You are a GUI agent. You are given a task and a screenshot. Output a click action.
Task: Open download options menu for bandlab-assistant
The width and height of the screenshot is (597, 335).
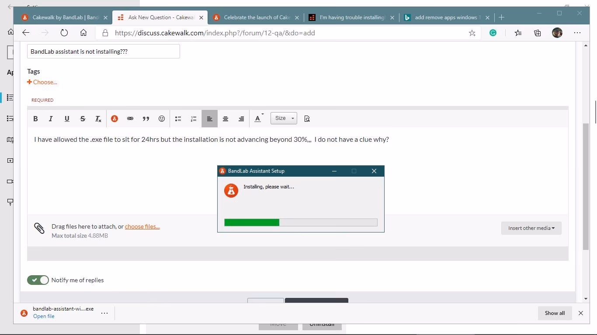(104, 313)
